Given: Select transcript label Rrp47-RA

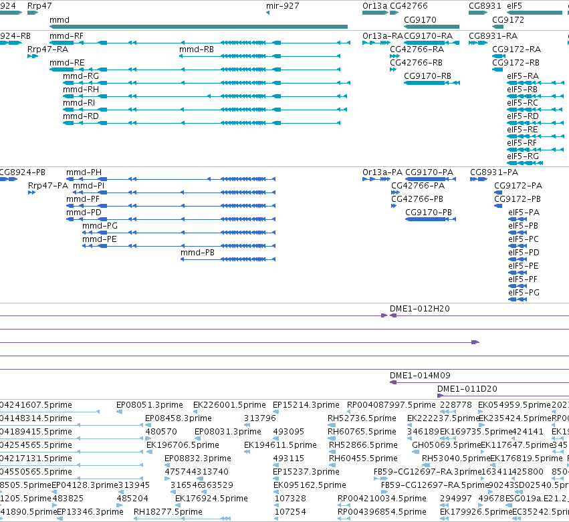Looking at the screenshot, I should [48, 49].
